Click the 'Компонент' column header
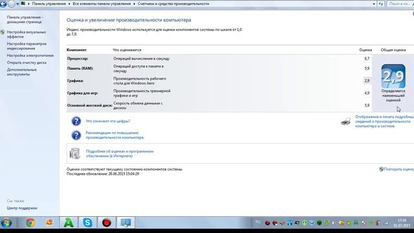The width and height of the screenshot is (414, 233). point(76,50)
